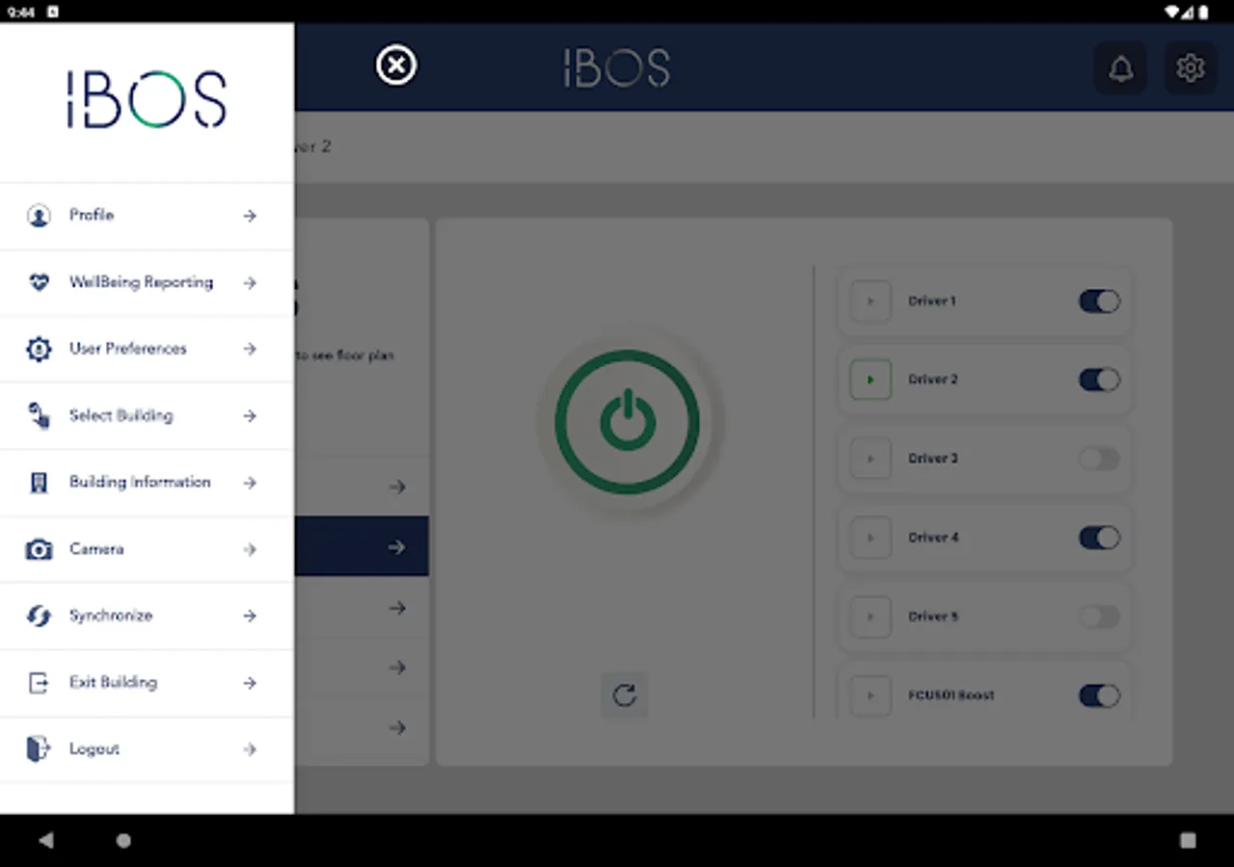Click arrow next to Logout
Viewport: 1234px width, 867px height.
point(250,749)
